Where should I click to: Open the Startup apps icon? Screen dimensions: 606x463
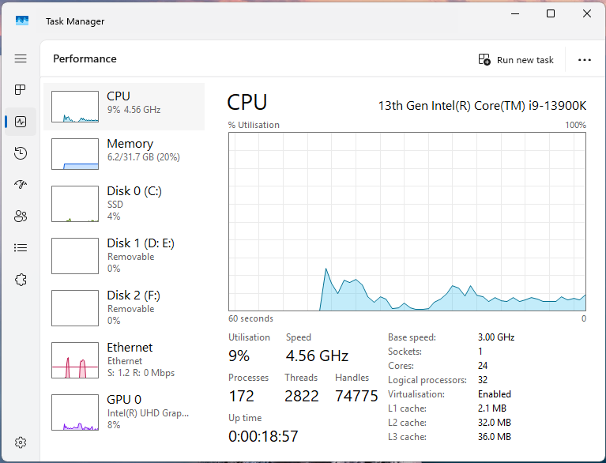pos(21,184)
